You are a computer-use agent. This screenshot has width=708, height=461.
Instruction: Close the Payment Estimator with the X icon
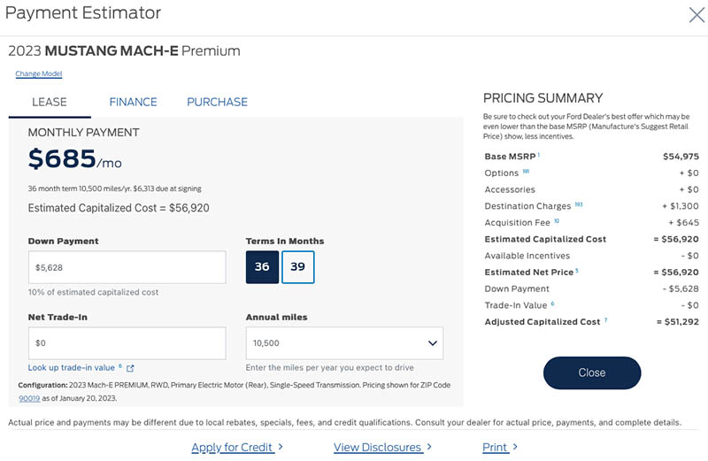pos(696,15)
